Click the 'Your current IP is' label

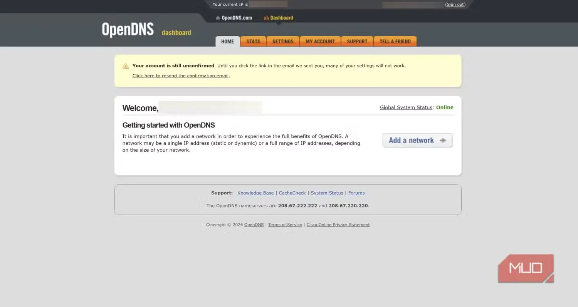230,5
